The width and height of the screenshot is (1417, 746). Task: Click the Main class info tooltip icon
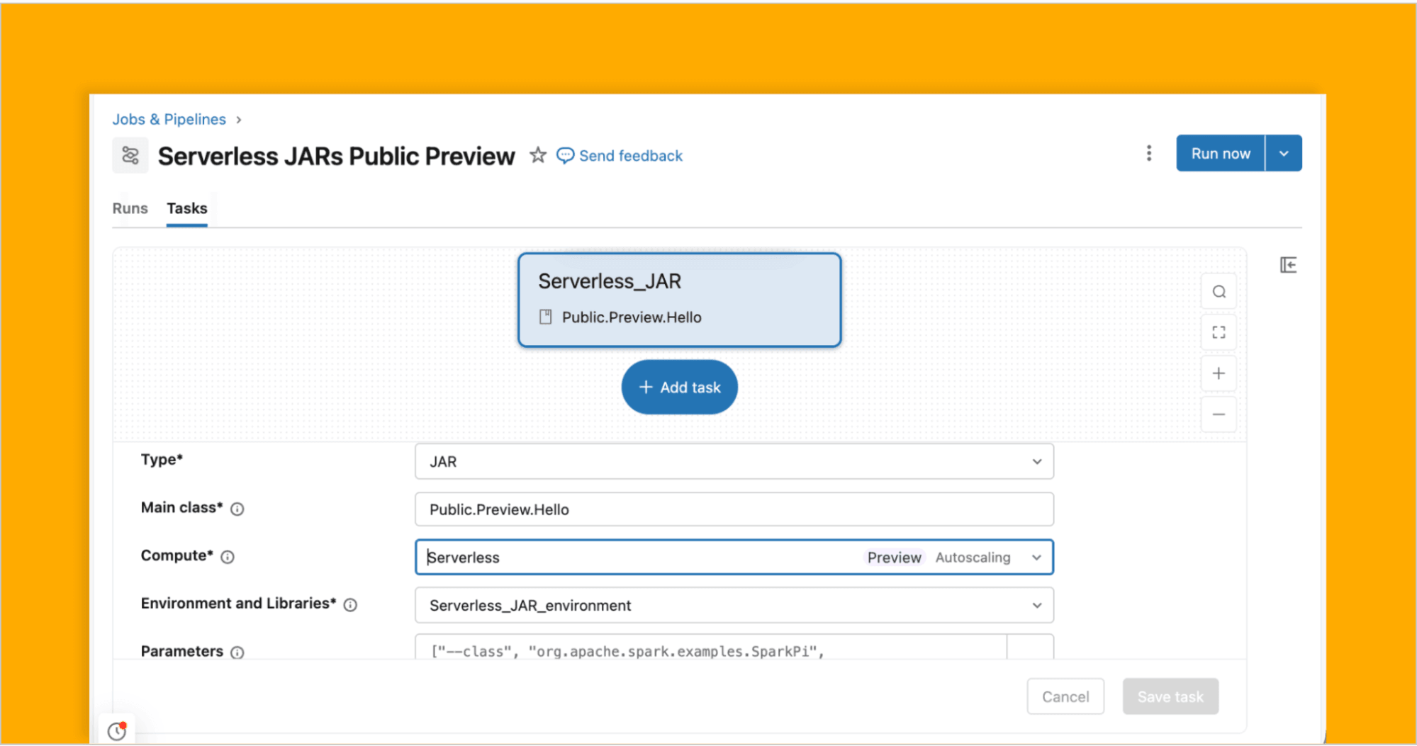point(238,509)
